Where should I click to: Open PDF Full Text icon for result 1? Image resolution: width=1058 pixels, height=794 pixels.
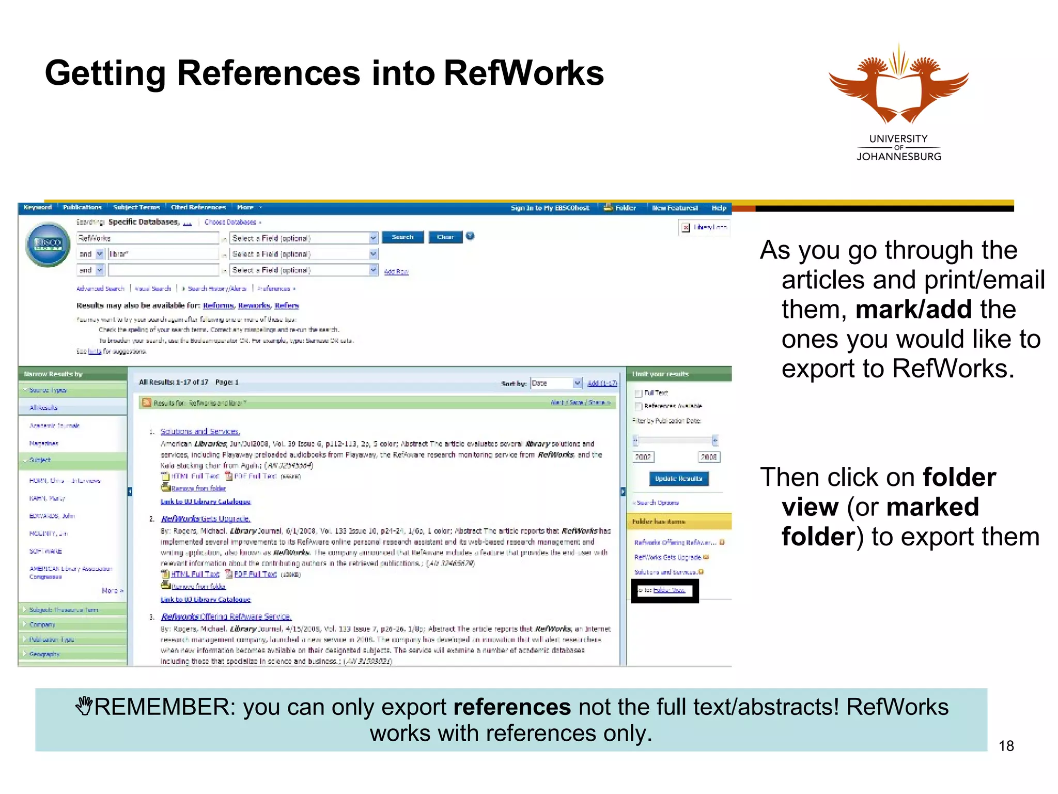point(229,476)
